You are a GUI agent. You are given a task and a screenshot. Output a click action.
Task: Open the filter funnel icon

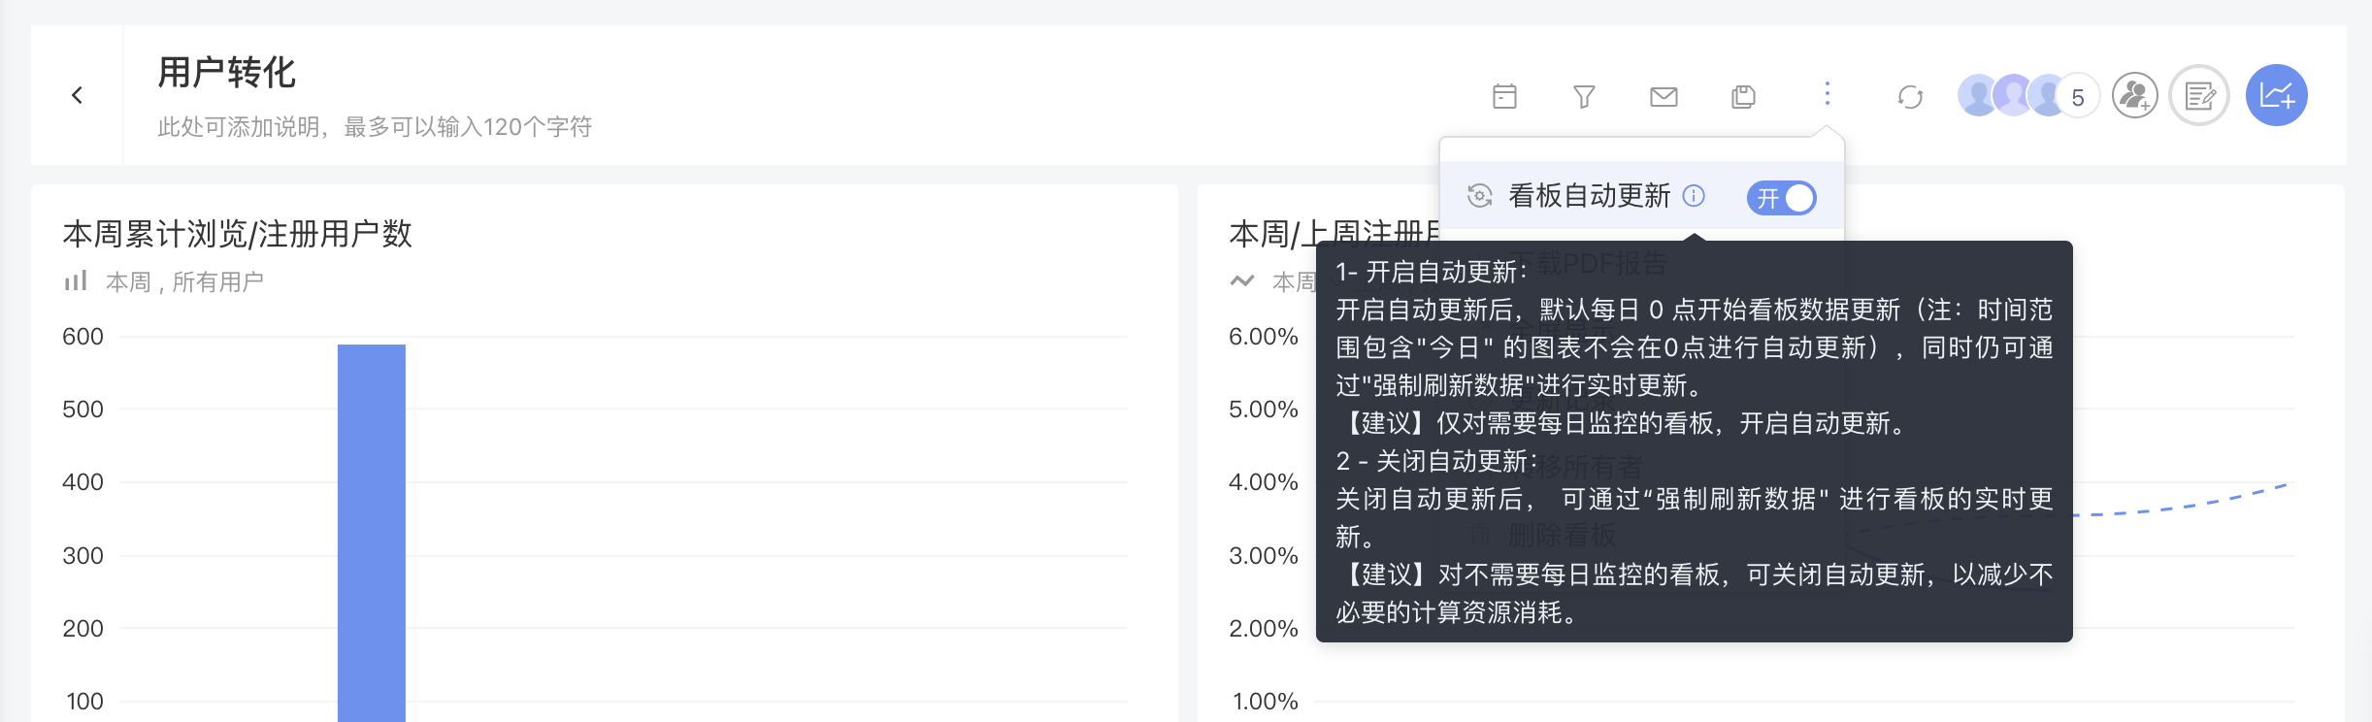(x=1584, y=96)
